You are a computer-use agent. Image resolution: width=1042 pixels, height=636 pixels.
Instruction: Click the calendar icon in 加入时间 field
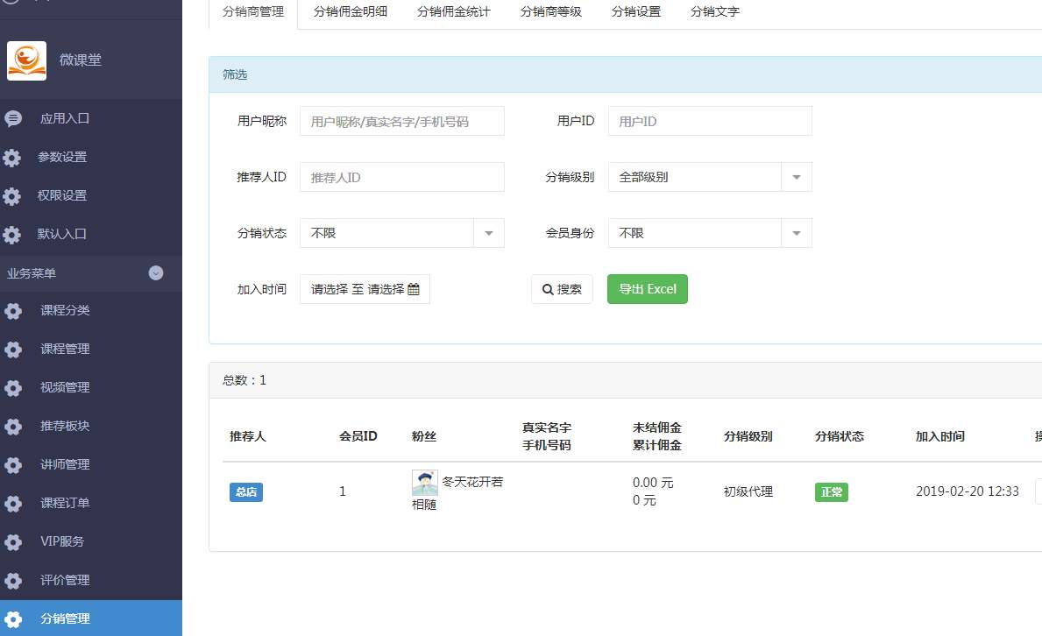pyautogui.click(x=414, y=289)
